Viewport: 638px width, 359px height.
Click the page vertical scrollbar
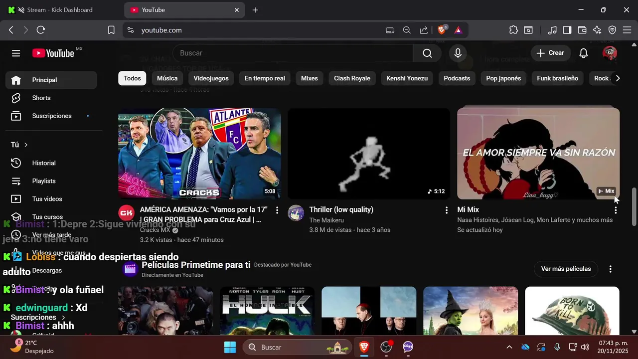coord(634,207)
